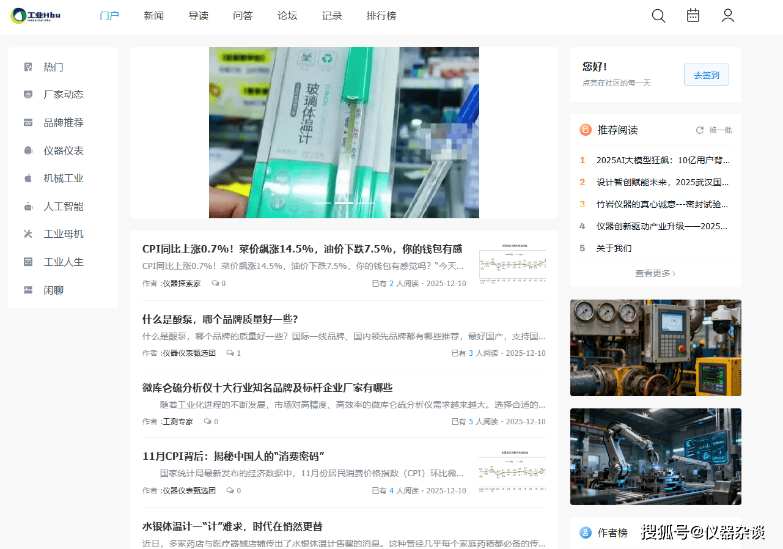
Task: Click author name 工测专家
Action: click(x=178, y=422)
